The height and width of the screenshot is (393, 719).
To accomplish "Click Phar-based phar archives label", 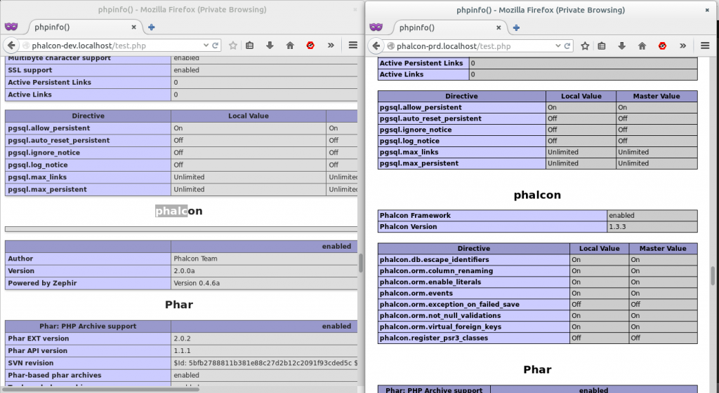I will click(54, 375).
